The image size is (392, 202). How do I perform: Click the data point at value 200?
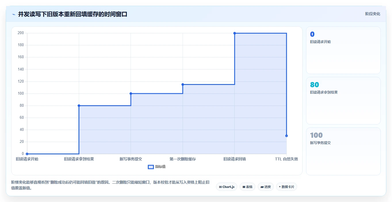[x=235, y=33]
